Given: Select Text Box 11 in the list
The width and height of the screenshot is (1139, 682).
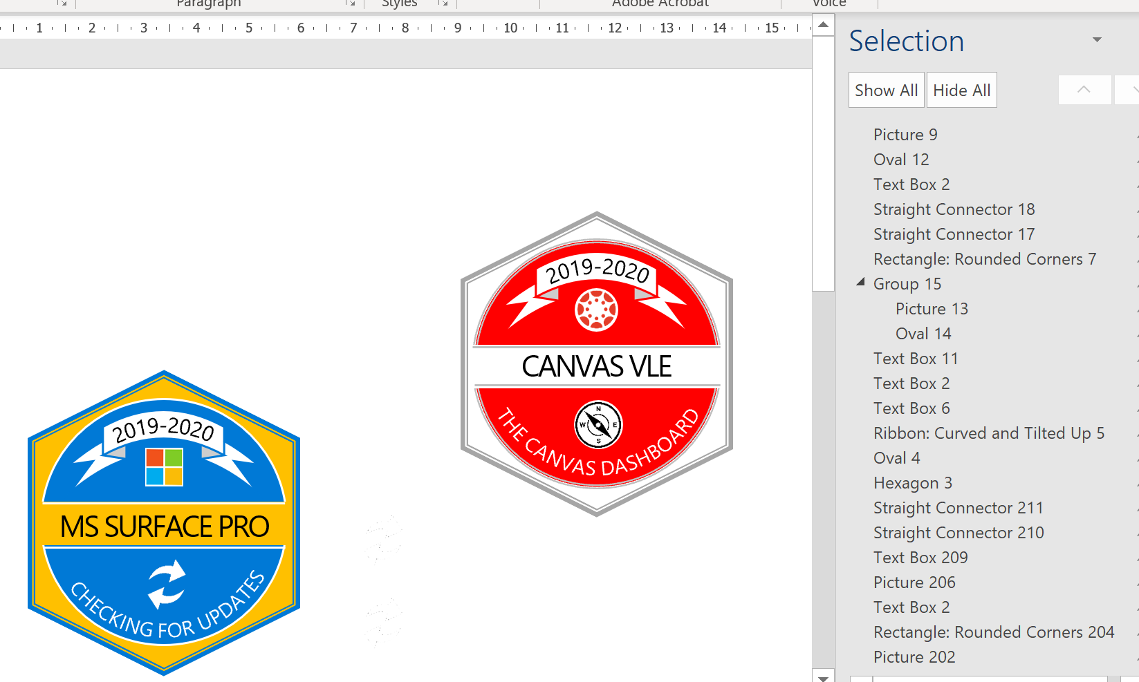Looking at the screenshot, I should click(916, 359).
